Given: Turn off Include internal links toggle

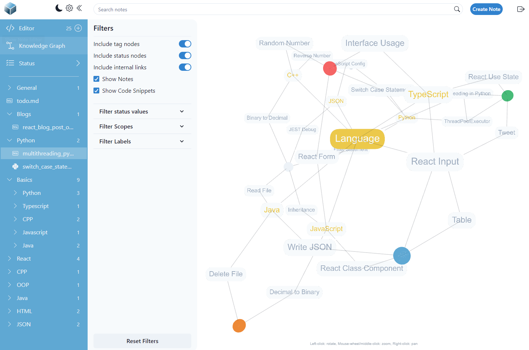Looking at the screenshot, I should click(185, 67).
